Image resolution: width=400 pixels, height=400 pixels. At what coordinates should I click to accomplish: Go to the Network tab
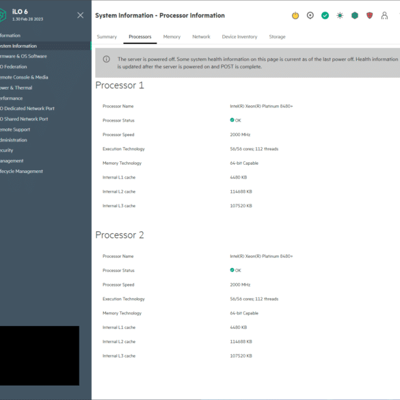[201, 37]
